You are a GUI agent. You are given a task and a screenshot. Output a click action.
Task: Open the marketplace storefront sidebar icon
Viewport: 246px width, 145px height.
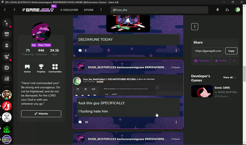pyautogui.click(x=7, y=34)
